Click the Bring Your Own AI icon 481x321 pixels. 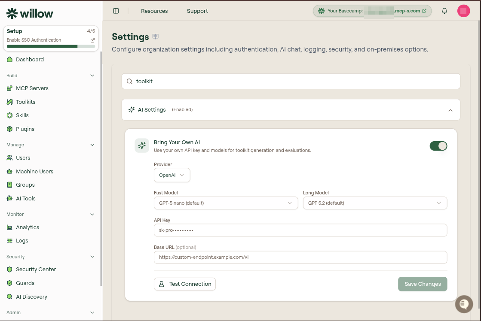(142, 145)
